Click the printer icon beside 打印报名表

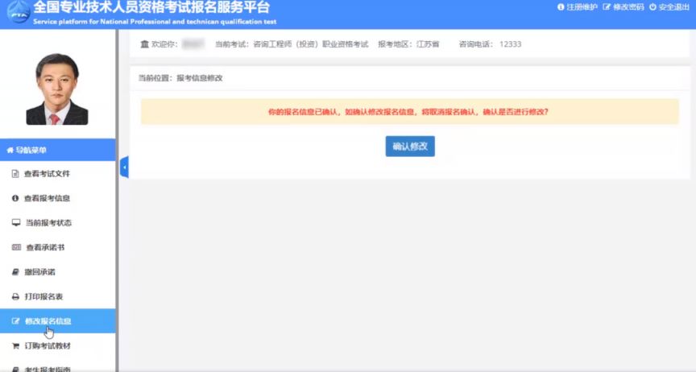[x=15, y=296]
